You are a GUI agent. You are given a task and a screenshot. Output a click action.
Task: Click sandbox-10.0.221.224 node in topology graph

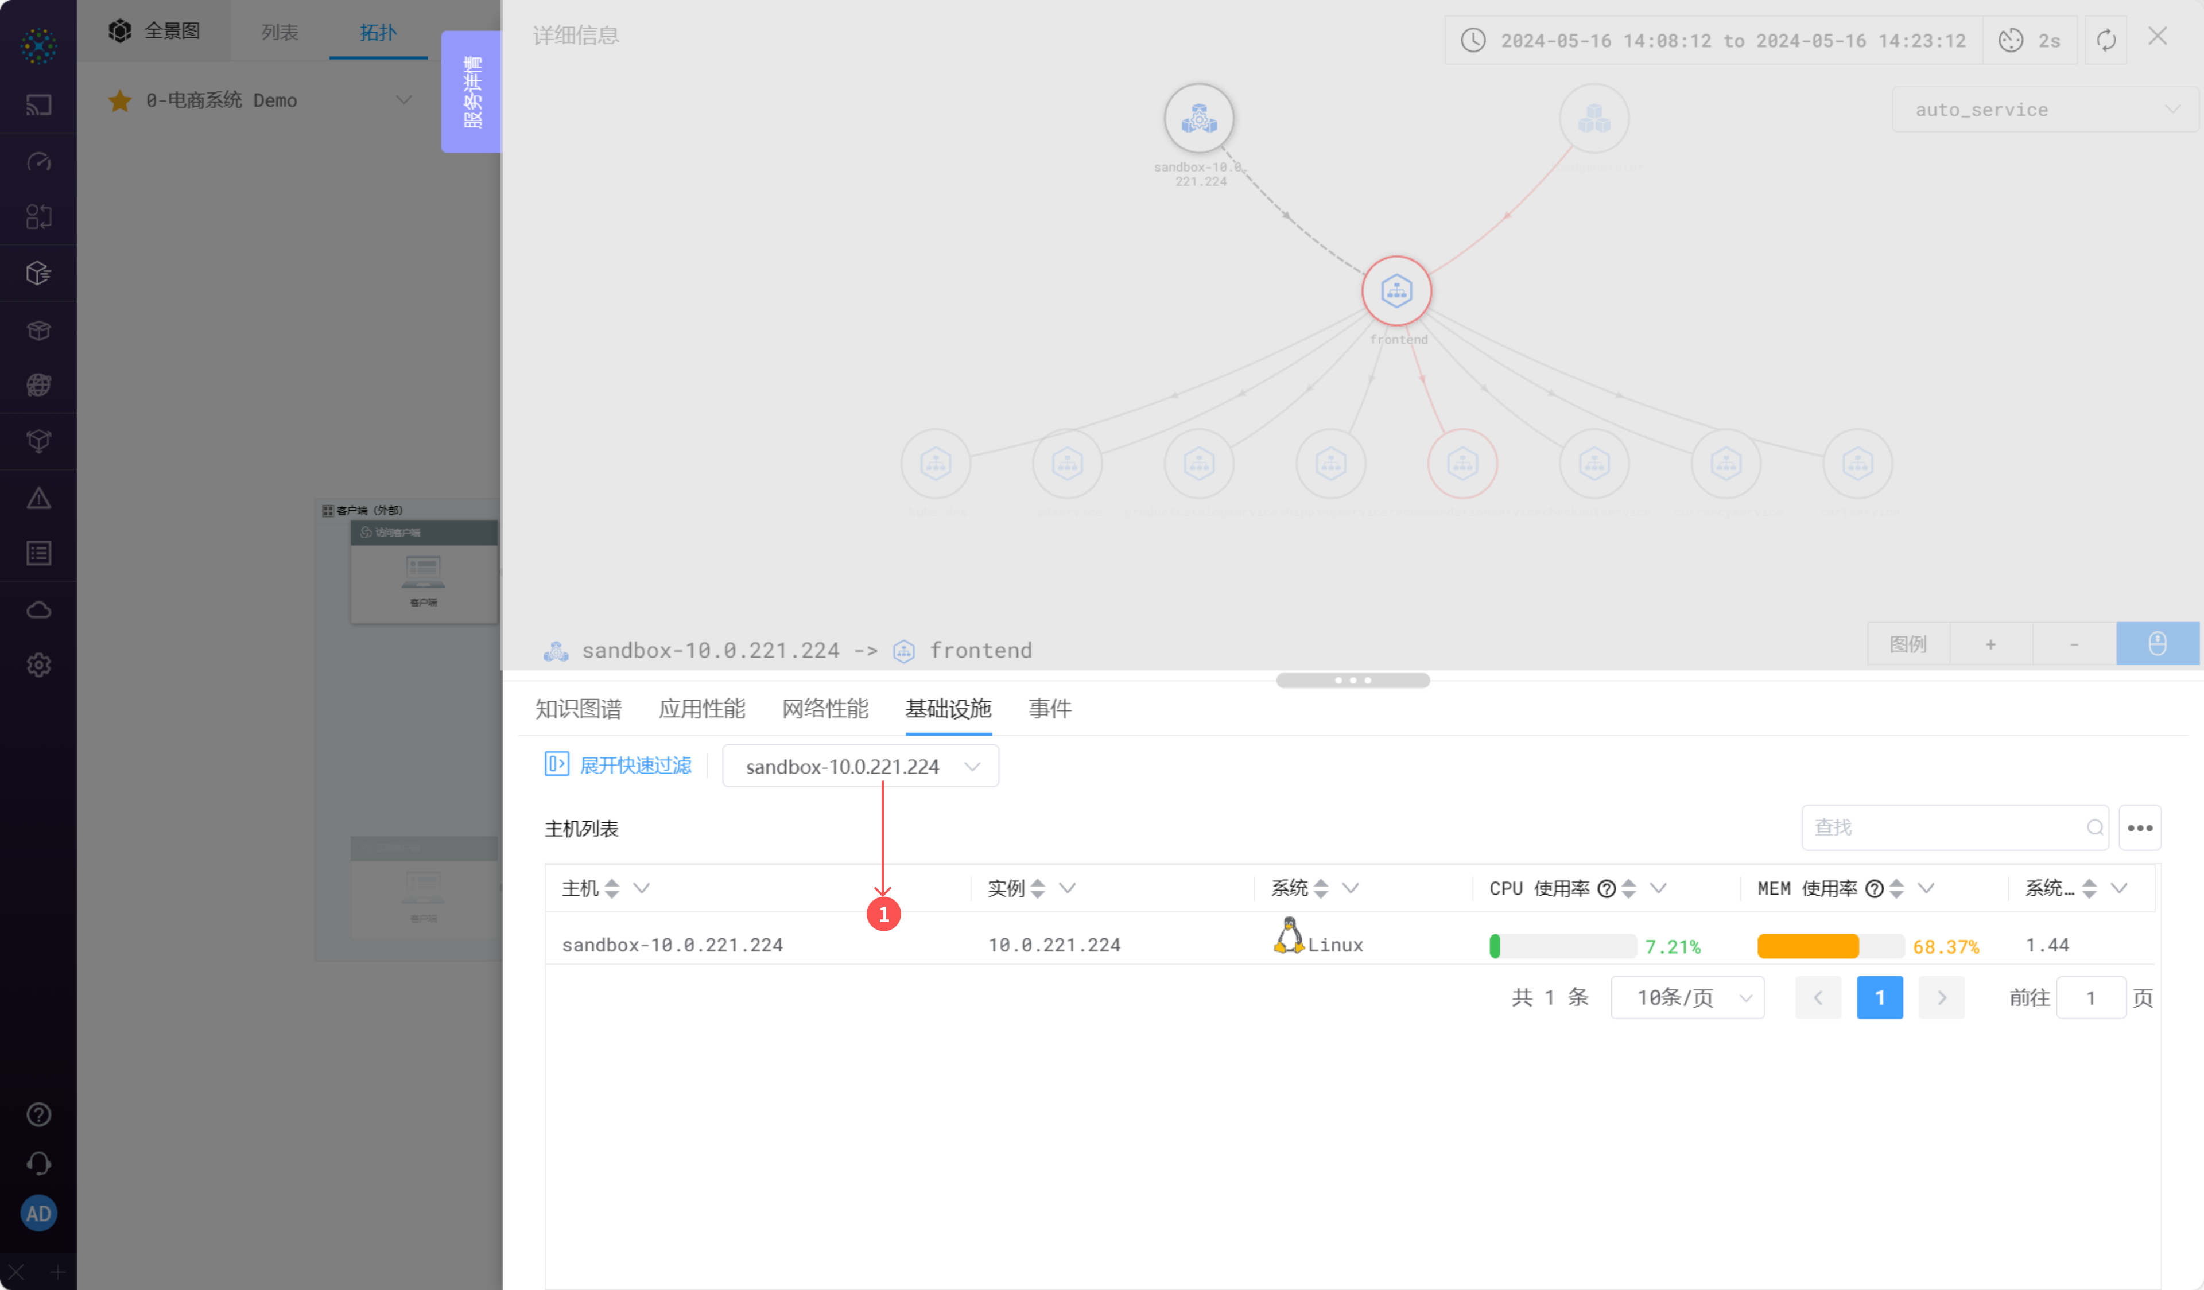tap(1198, 118)
